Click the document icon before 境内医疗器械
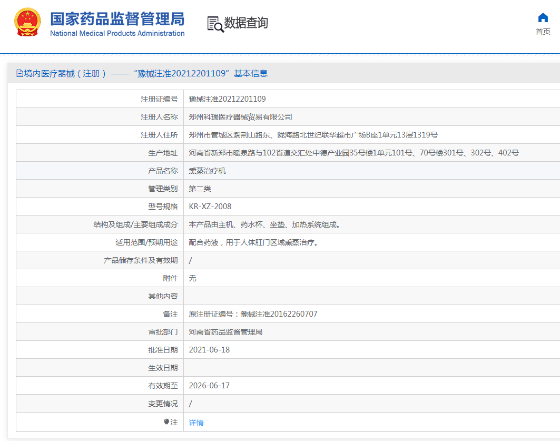The image size is (560, 441). click(19, 74)
